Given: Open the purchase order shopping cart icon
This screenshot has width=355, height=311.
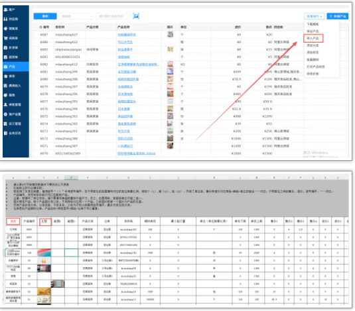Looking at the screenshot, I should coord(6,38).
